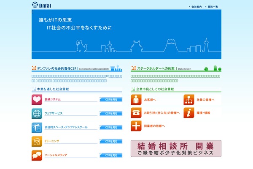
Task: Open the 業務一覧 menu link
Action: [x=213, y=7]
